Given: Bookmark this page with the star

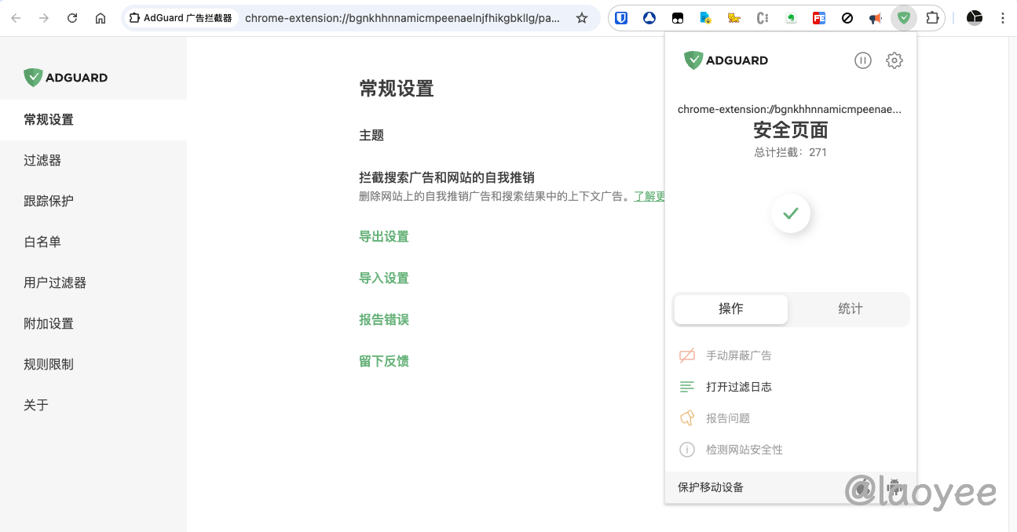Looking at the screenshot, I should [582, 18].
